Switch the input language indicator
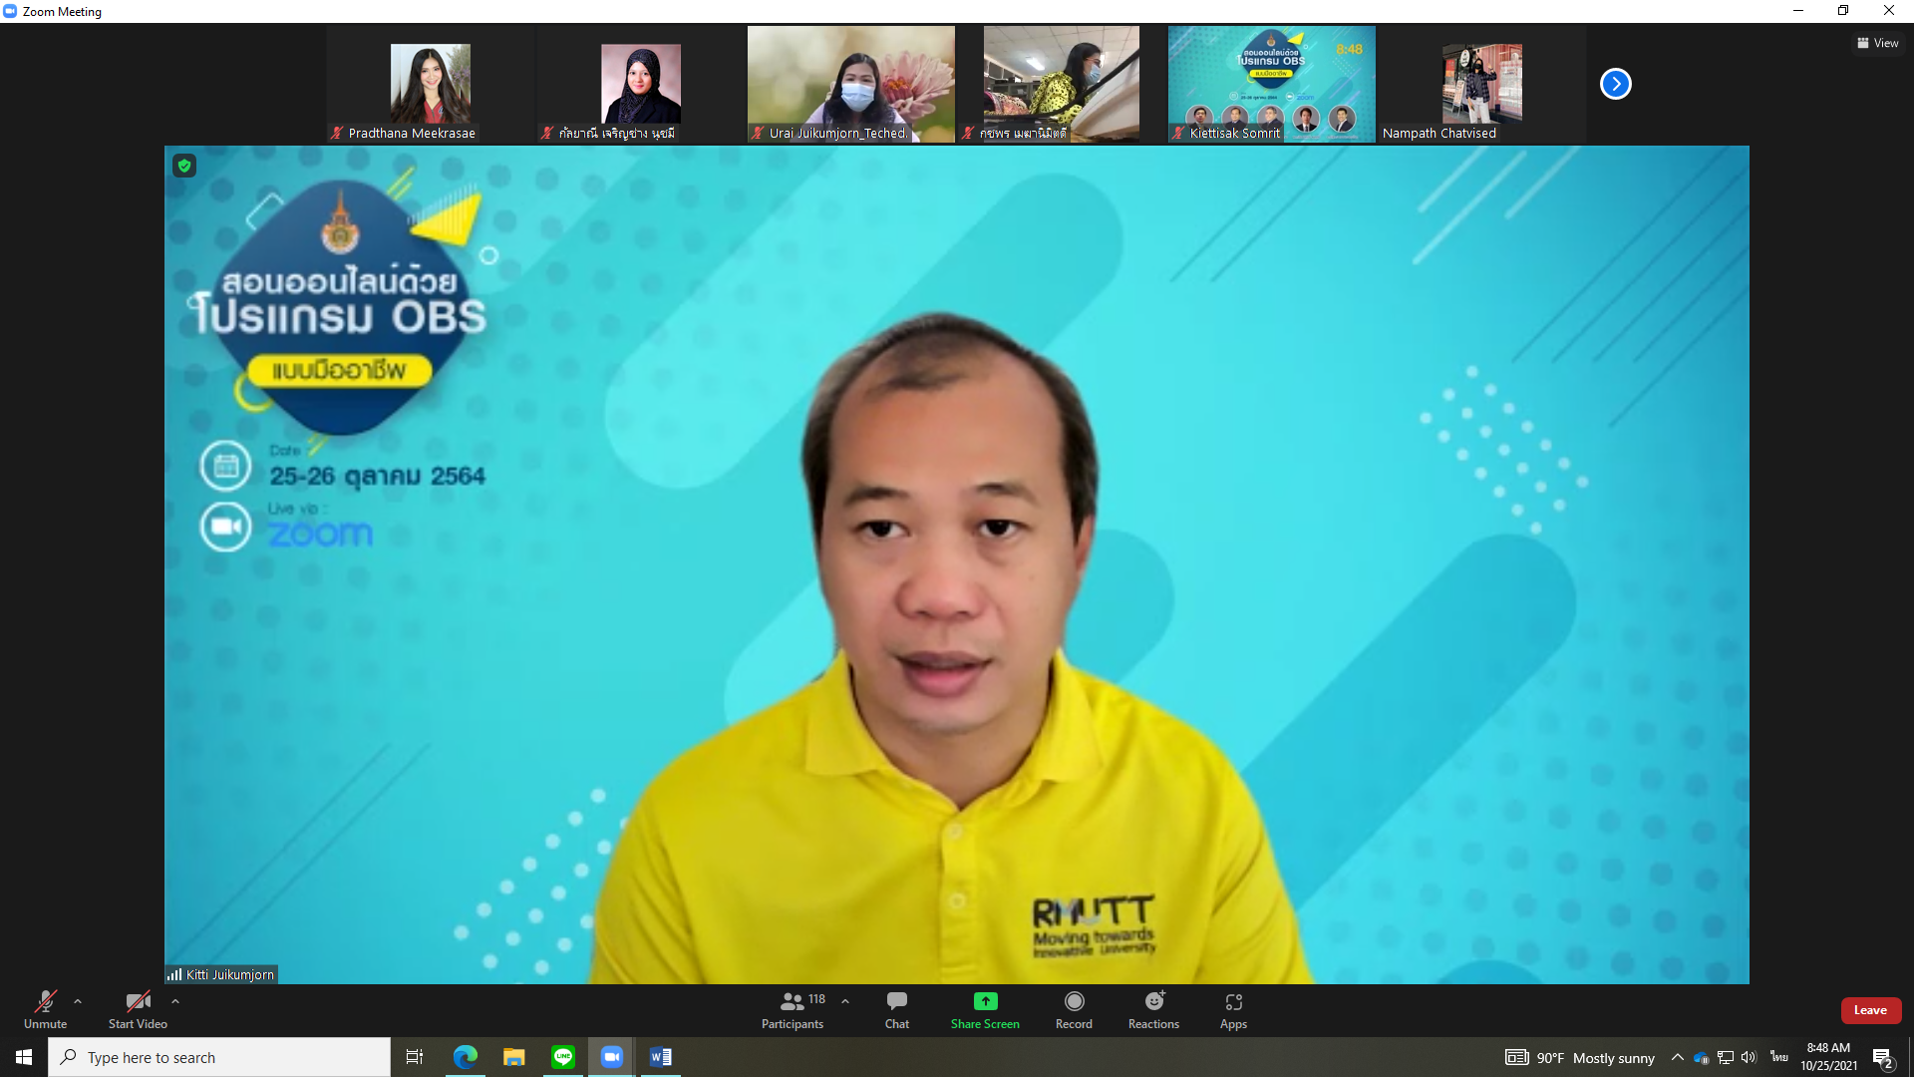This screenshot has width=1914, height=1077. 1779,1057
